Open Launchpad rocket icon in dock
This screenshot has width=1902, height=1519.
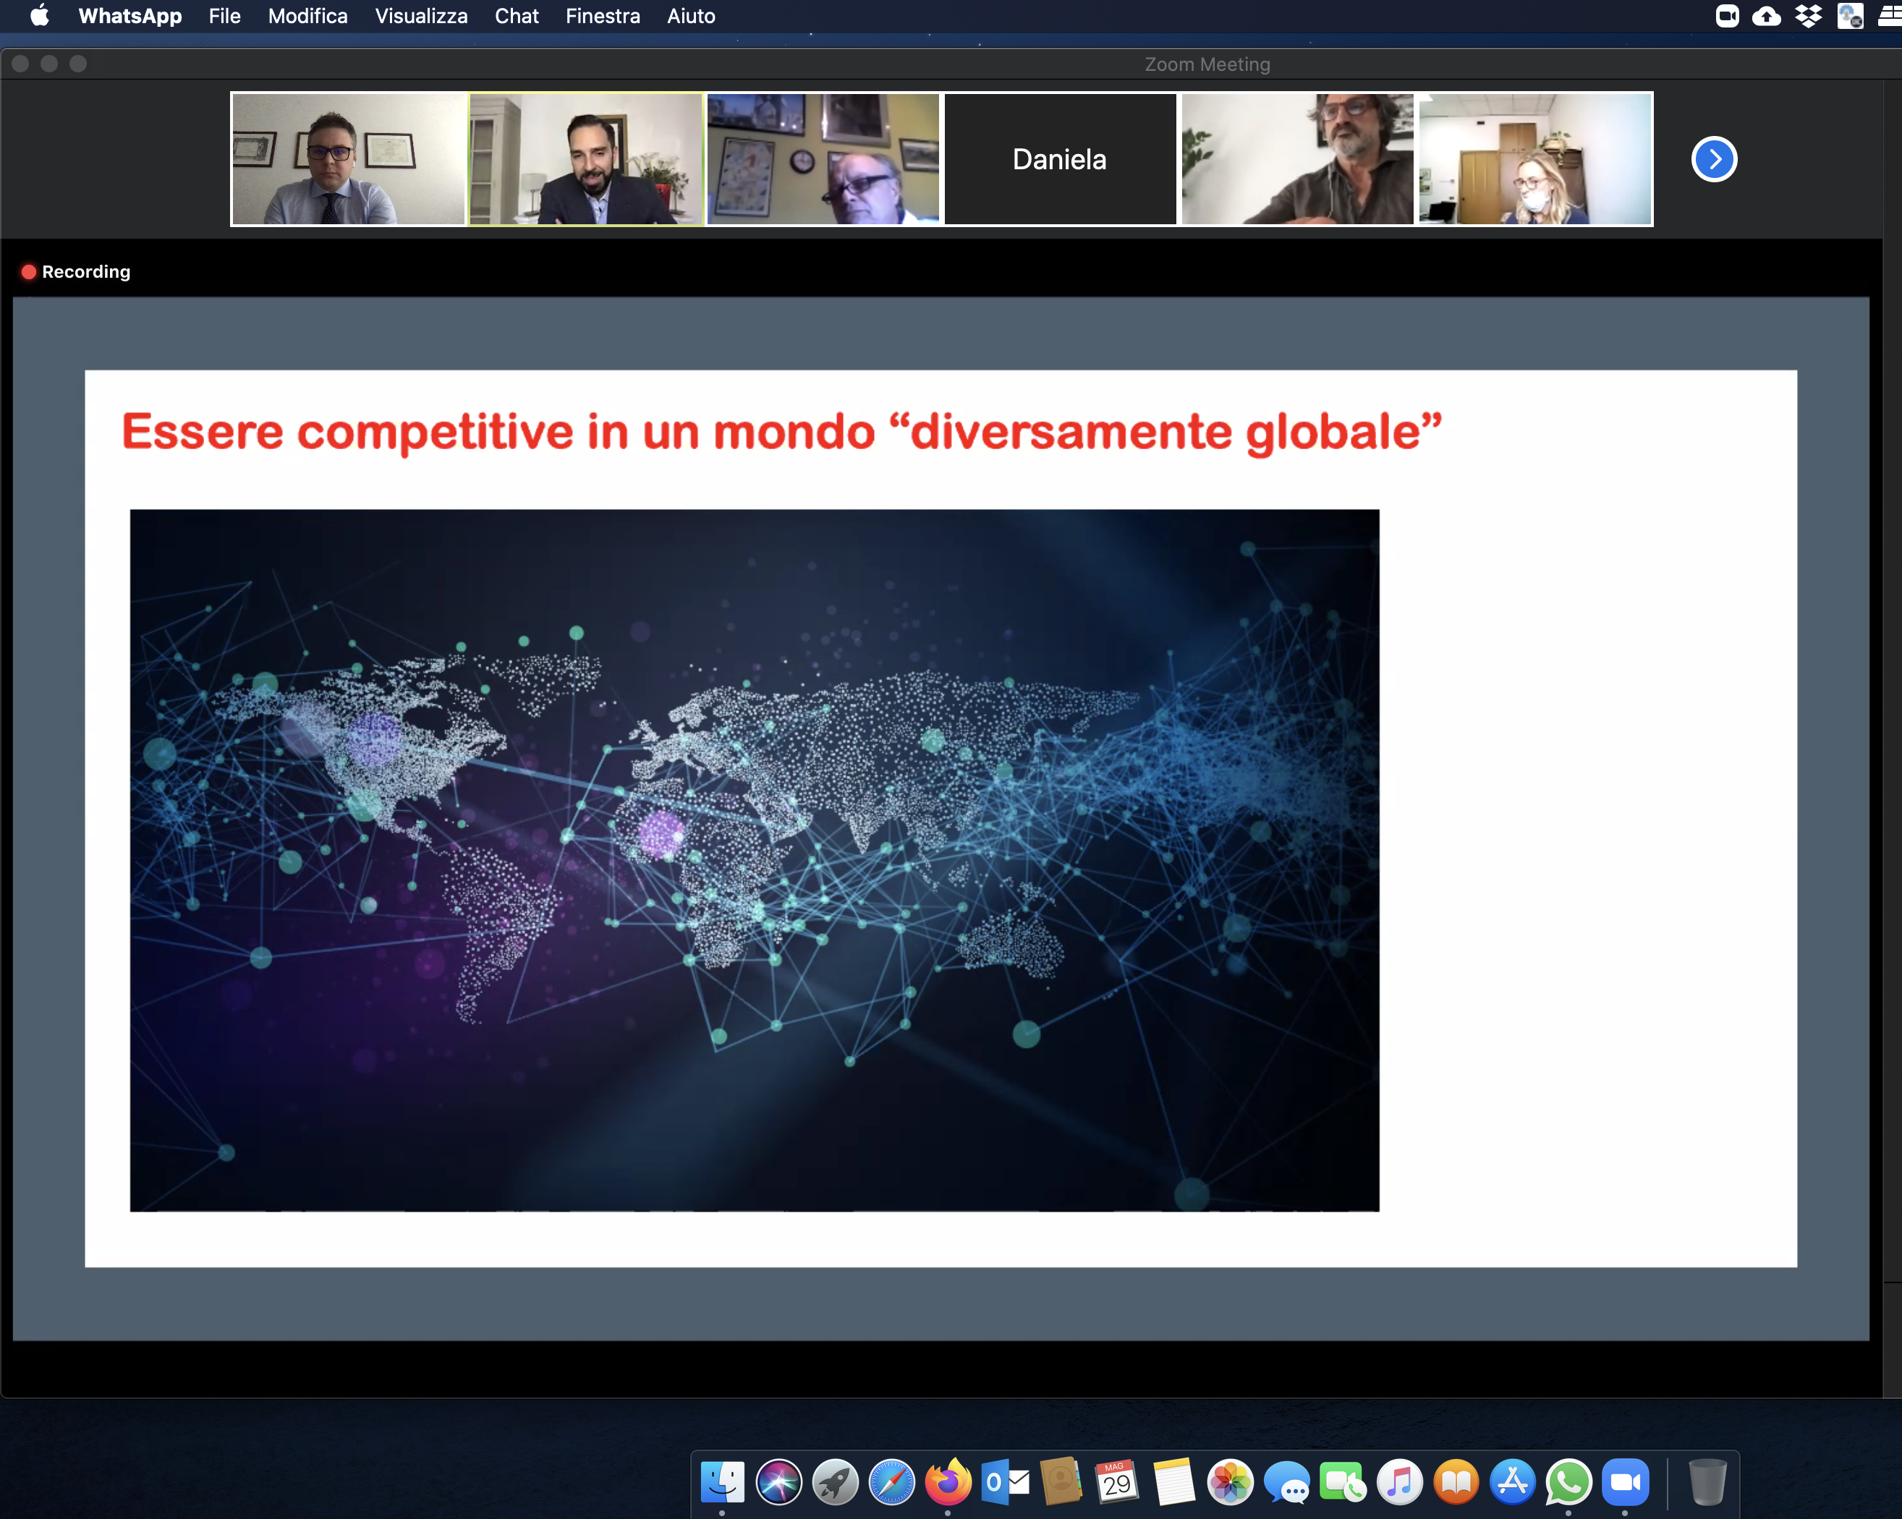pyautogui.click(x=835, y=1482)
